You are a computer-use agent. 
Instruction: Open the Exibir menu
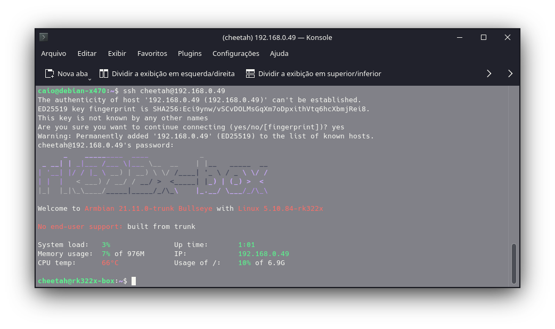tap(117, 53)
